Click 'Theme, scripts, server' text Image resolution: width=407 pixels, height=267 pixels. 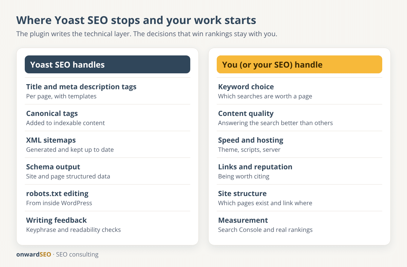pos(249,150)
